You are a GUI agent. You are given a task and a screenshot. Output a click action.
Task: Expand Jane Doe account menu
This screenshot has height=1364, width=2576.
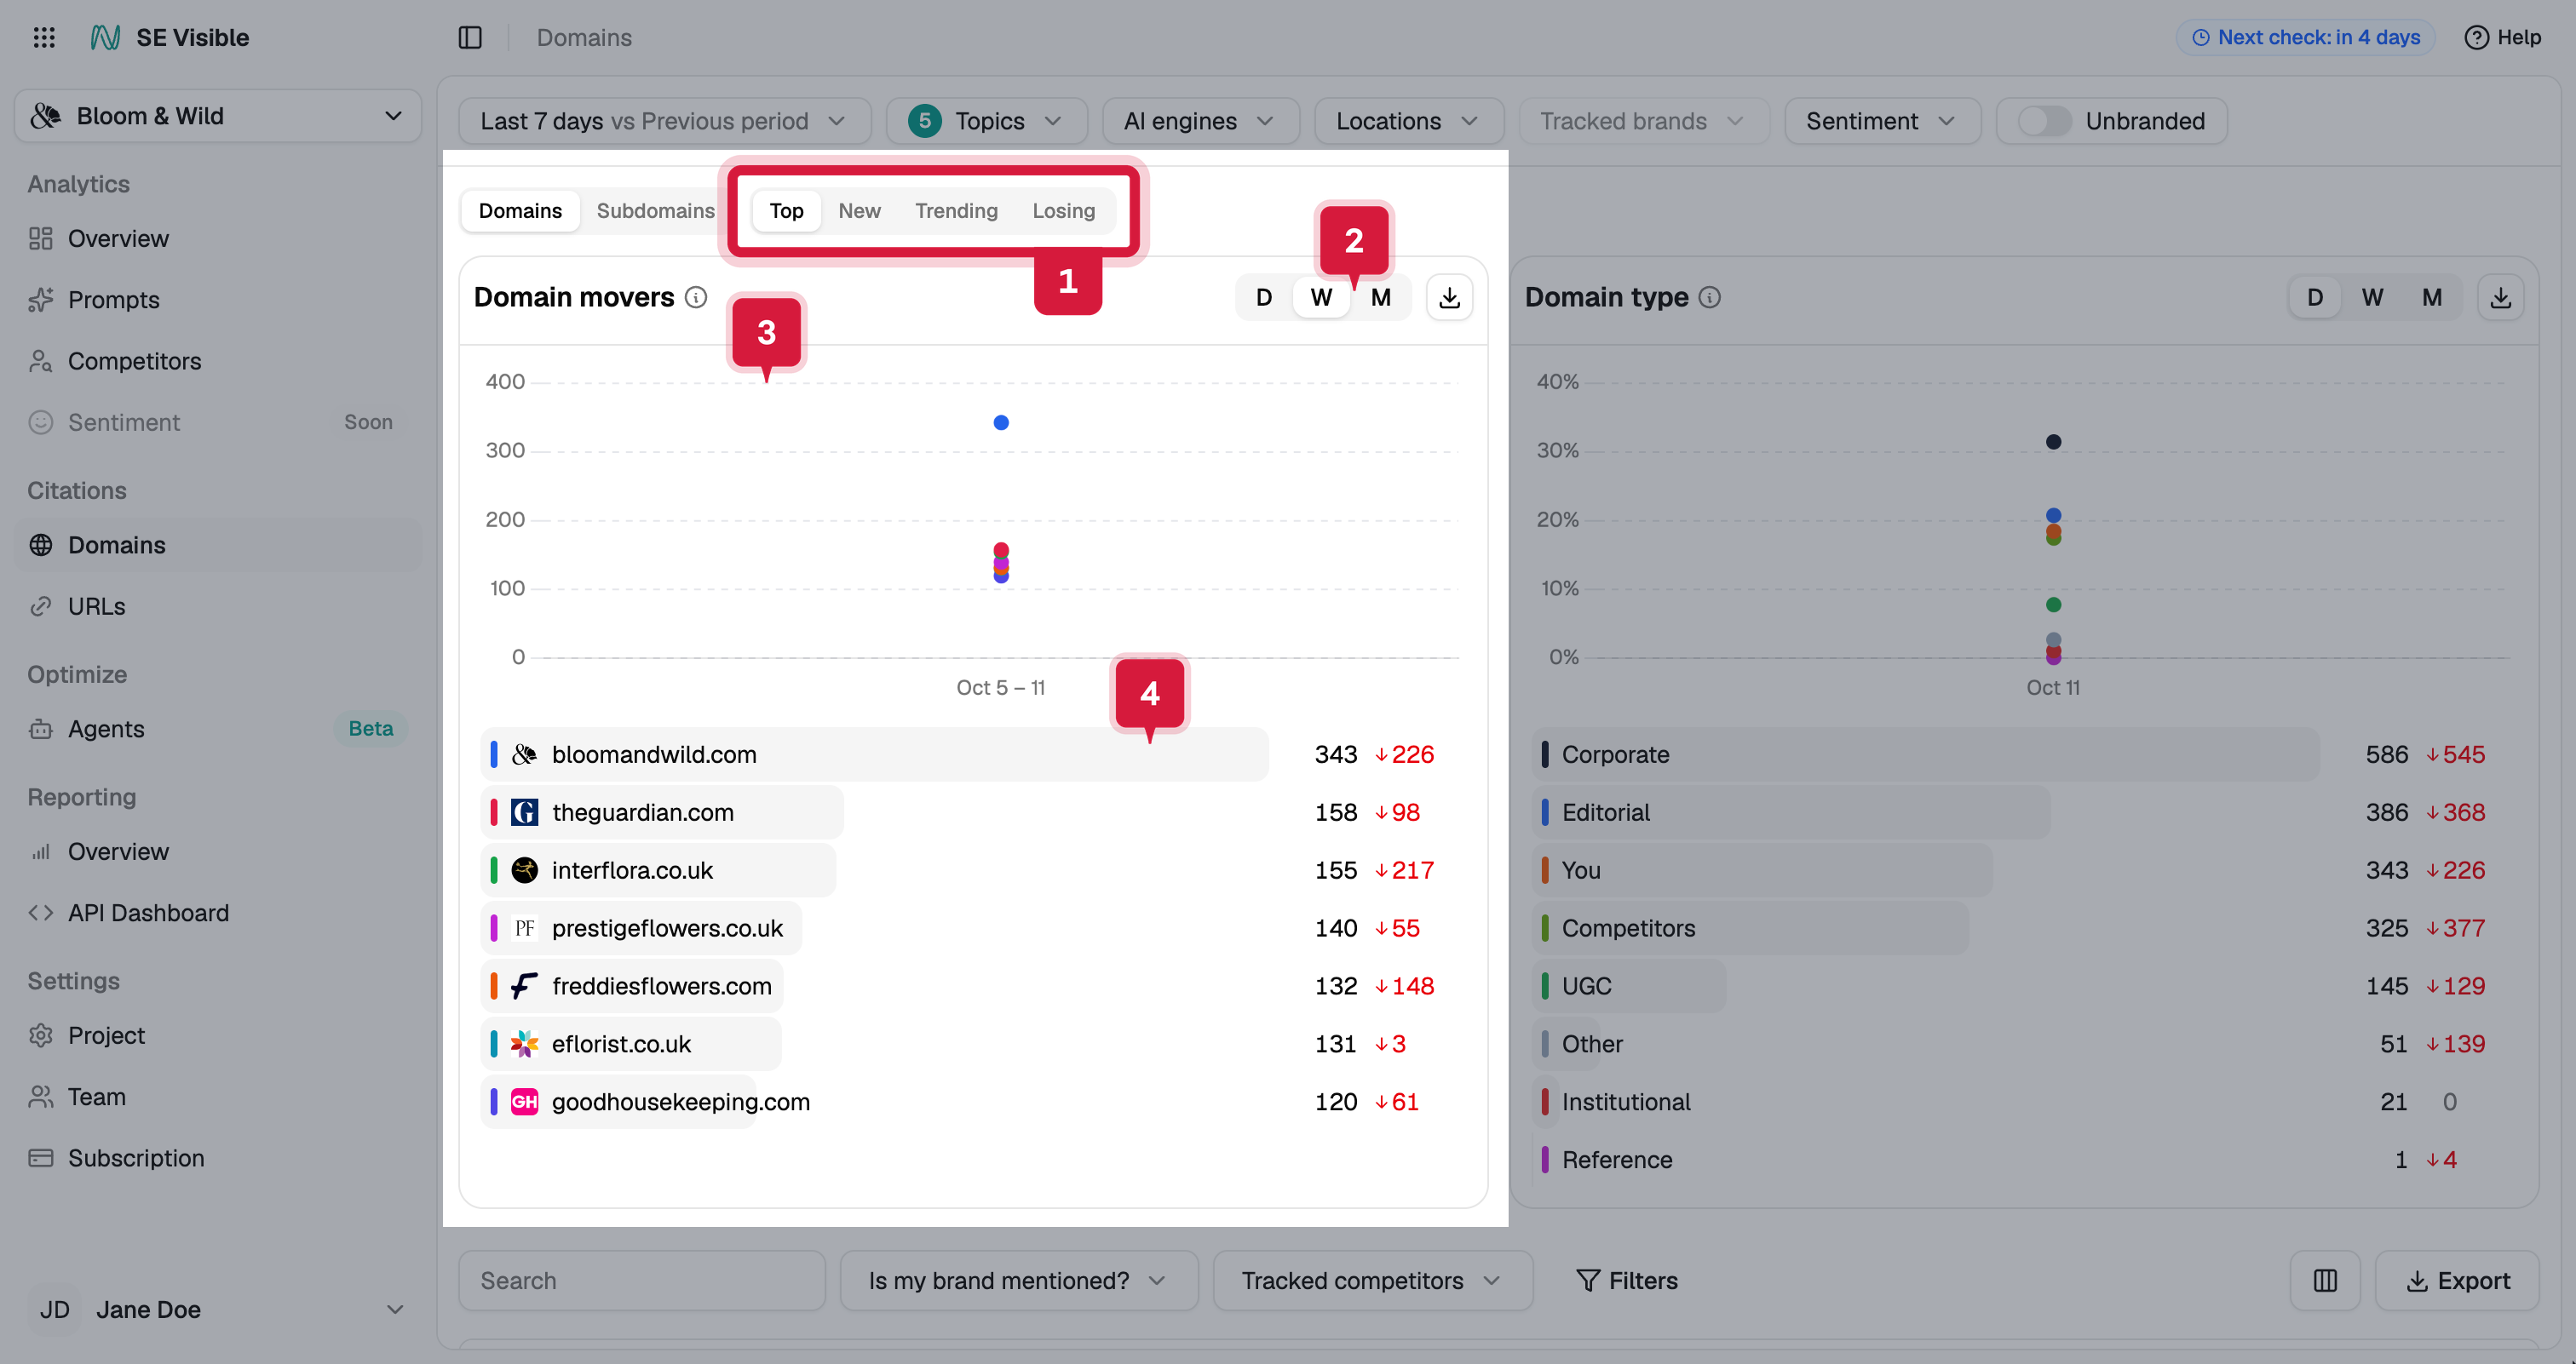tap(218, 1309)
